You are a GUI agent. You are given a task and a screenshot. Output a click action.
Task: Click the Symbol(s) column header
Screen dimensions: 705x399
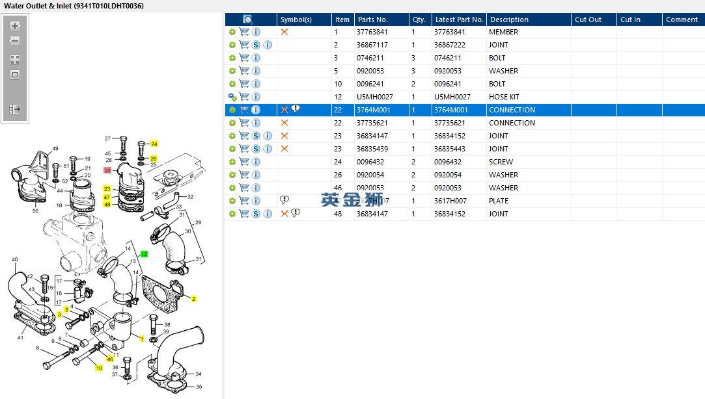pos(304,19)
